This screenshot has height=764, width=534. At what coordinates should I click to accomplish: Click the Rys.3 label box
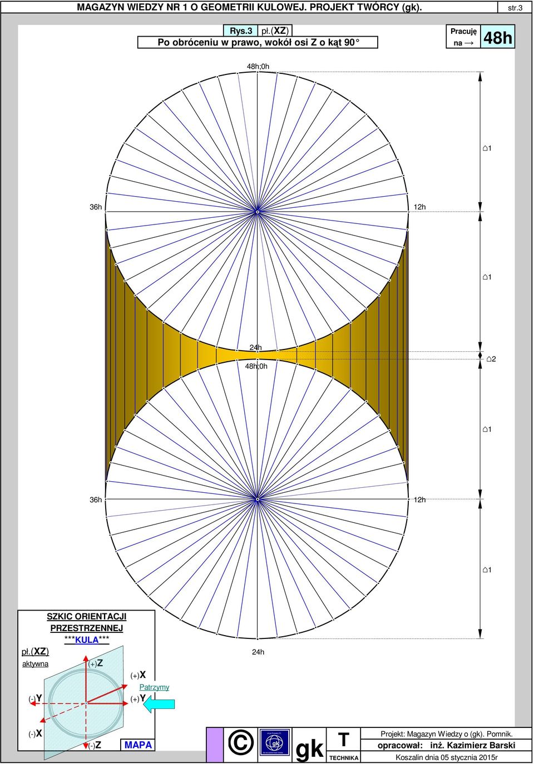click(241, 31)
